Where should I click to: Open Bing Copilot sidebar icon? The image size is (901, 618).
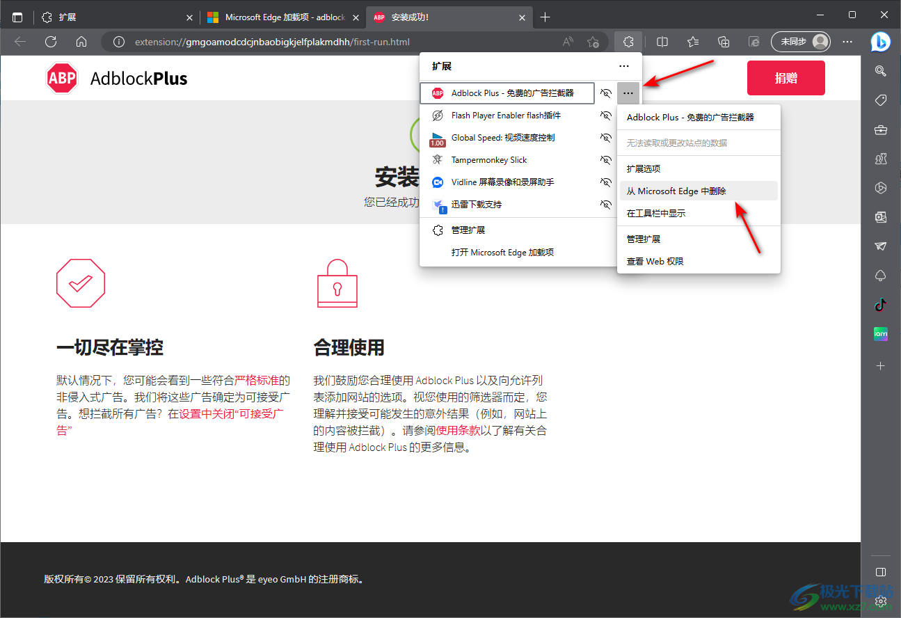click(x=881, y=42)
